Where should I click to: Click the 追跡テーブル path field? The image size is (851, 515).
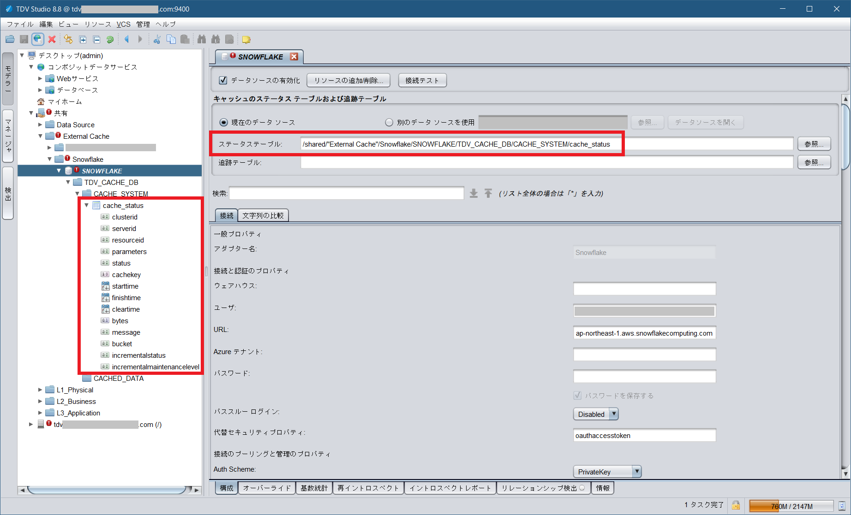(x=547, y=162)
